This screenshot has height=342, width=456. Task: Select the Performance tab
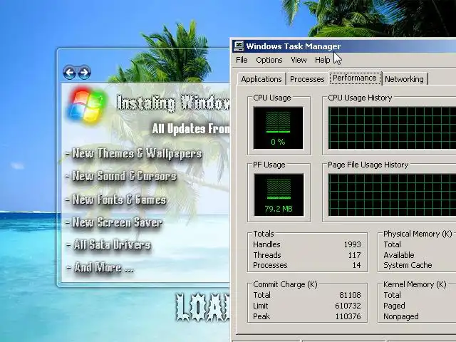(x=355, y=78)
